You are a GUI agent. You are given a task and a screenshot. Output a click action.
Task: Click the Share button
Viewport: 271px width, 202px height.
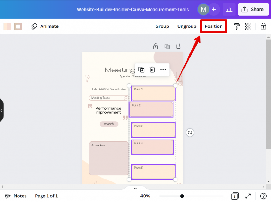[253, 9]
